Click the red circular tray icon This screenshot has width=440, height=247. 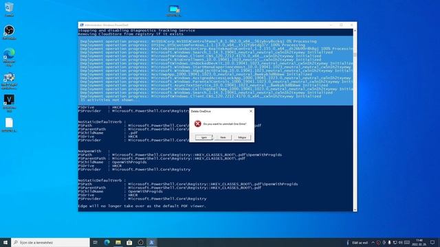click(378, 242)
